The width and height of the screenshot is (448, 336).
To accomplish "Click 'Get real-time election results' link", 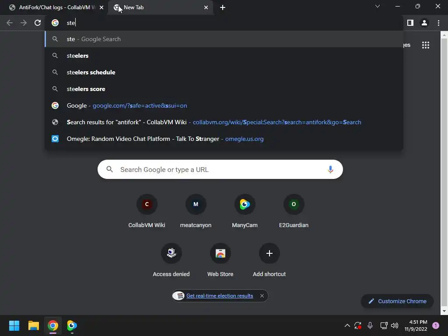I will (220, 296).
